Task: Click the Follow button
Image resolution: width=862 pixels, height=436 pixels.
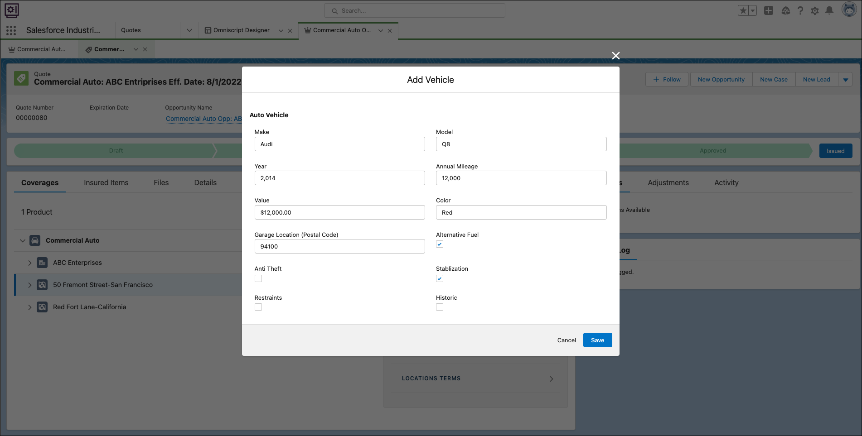Action: tap(667, 80)
